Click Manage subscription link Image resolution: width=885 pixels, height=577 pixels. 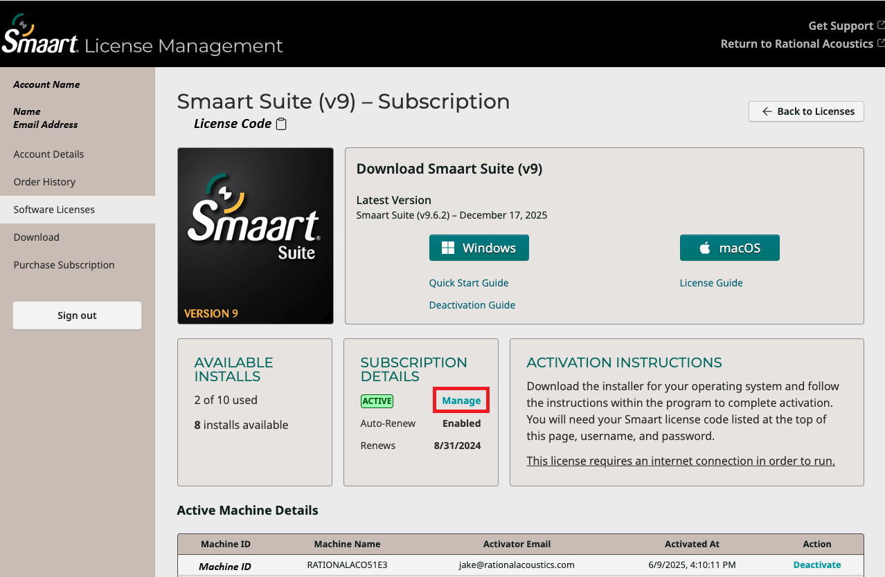coord(461,401)
